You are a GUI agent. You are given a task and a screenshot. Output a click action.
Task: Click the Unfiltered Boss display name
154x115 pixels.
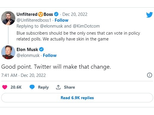35,14
